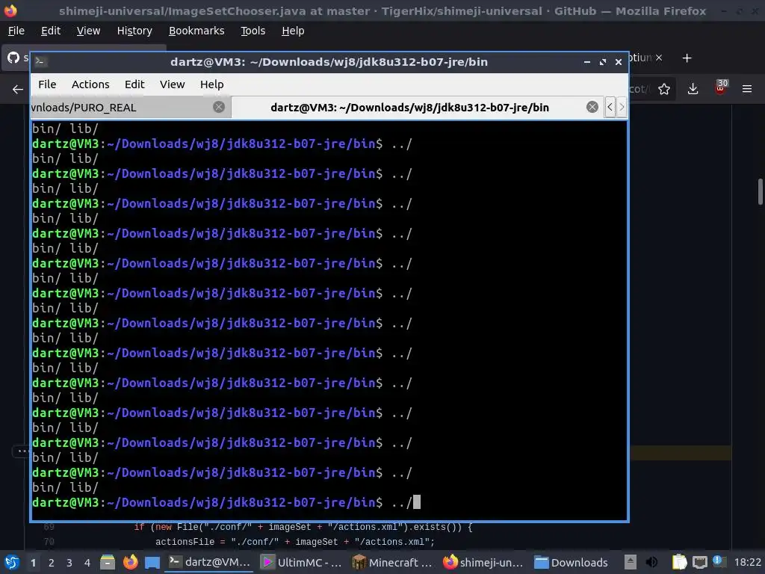The height and width of the screenshot is (574, 765).
Task: Open the LXQt application menu
Action: point(12,562)
